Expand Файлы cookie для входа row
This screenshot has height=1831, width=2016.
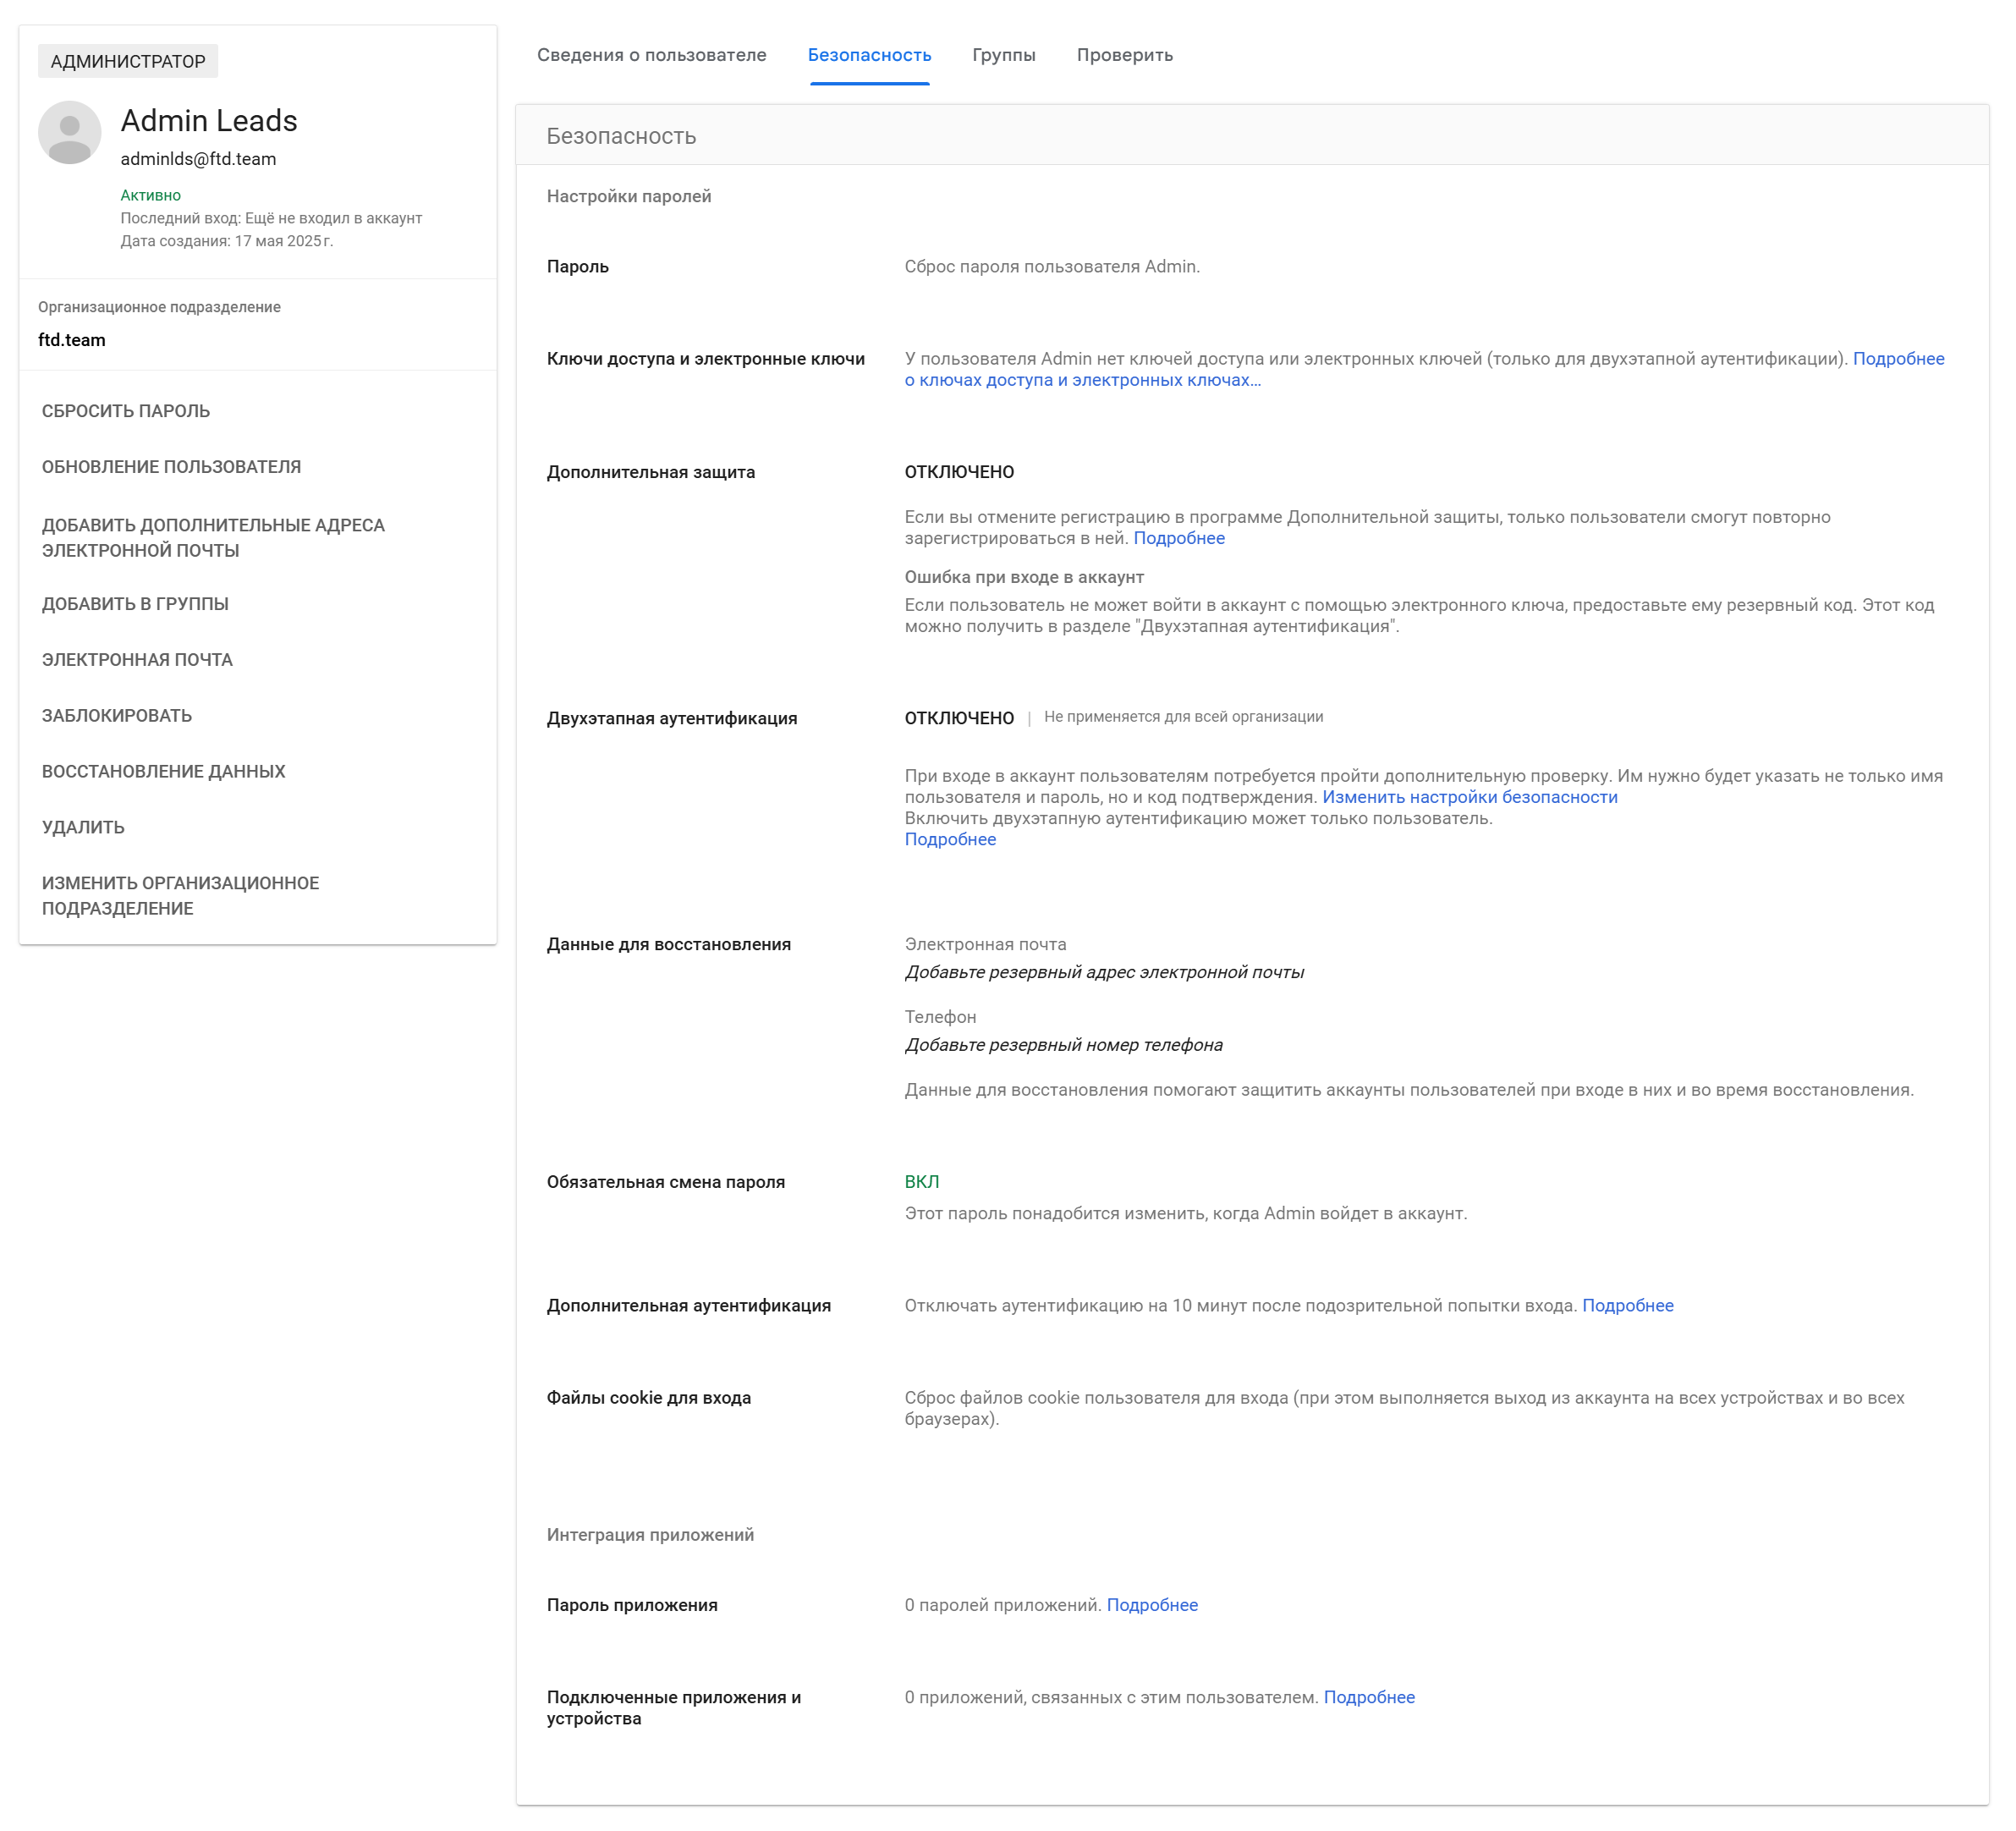click(1252, 1408)
